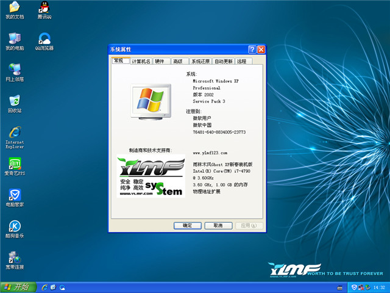Launch Internet Explorer from quick launch bar
Image resolution: width=390 pixels, height=293 pixels.
click(x=44, y=288)
